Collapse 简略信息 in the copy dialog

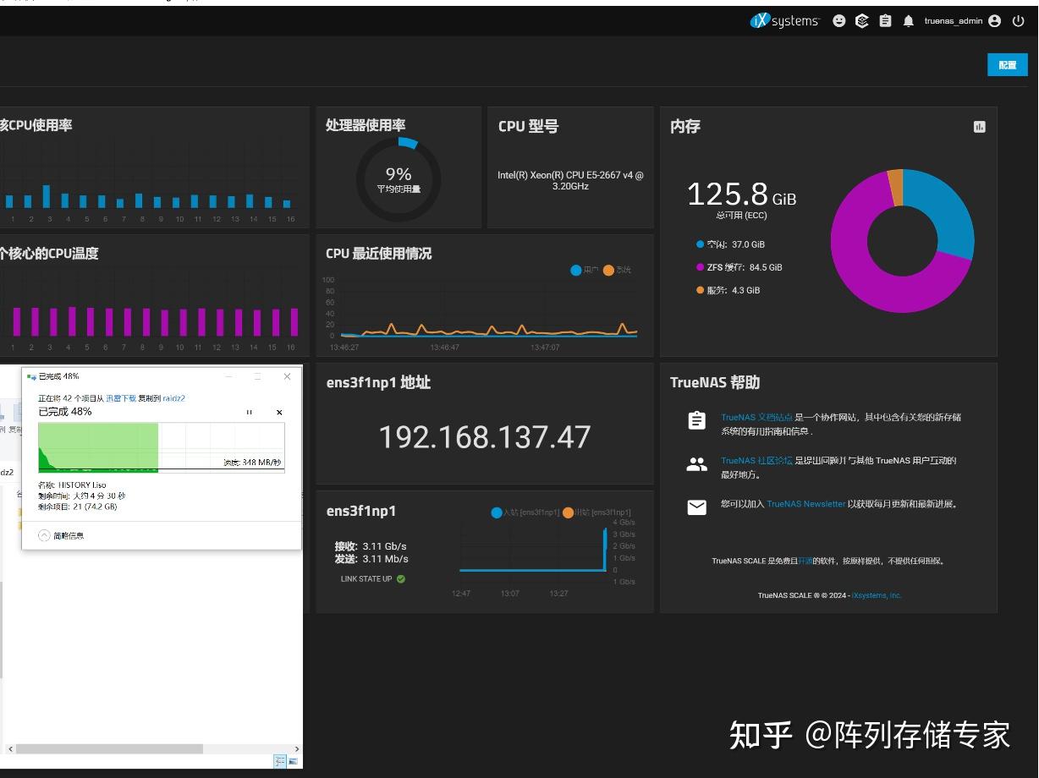pos(68,534)
